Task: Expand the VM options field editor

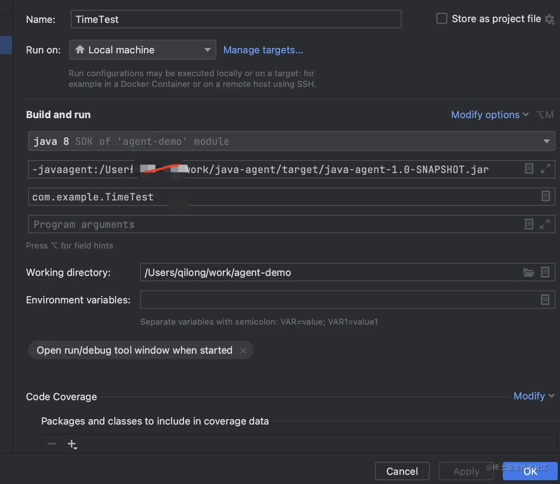Action: [x=545, y=168]
